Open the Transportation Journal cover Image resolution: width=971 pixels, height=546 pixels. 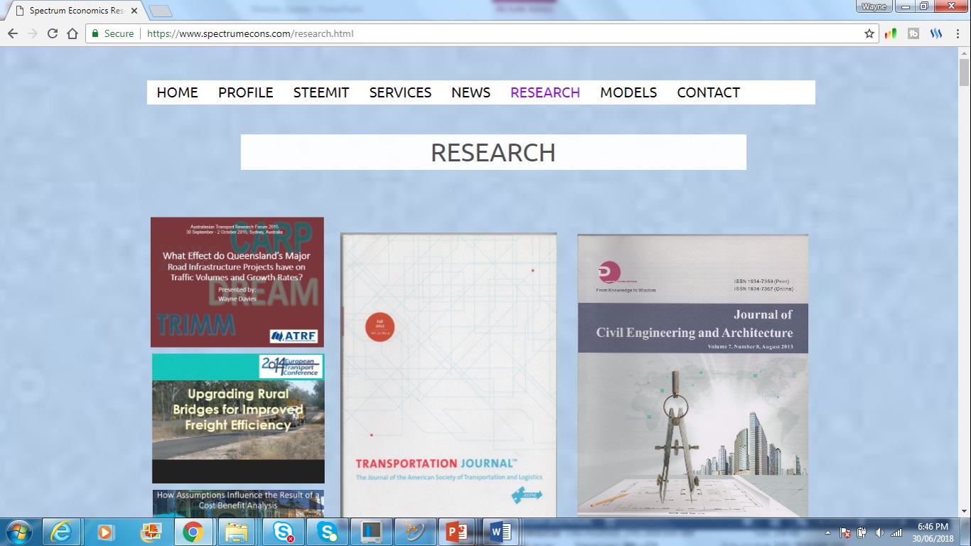click(449, 375)
